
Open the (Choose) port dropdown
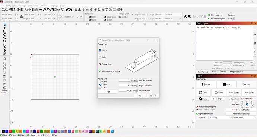(221, 118)
